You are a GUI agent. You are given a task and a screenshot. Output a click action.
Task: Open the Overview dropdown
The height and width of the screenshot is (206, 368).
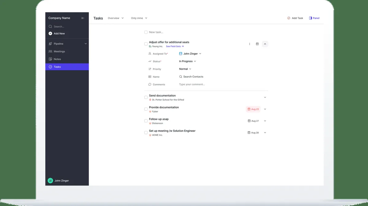[116, 18]
